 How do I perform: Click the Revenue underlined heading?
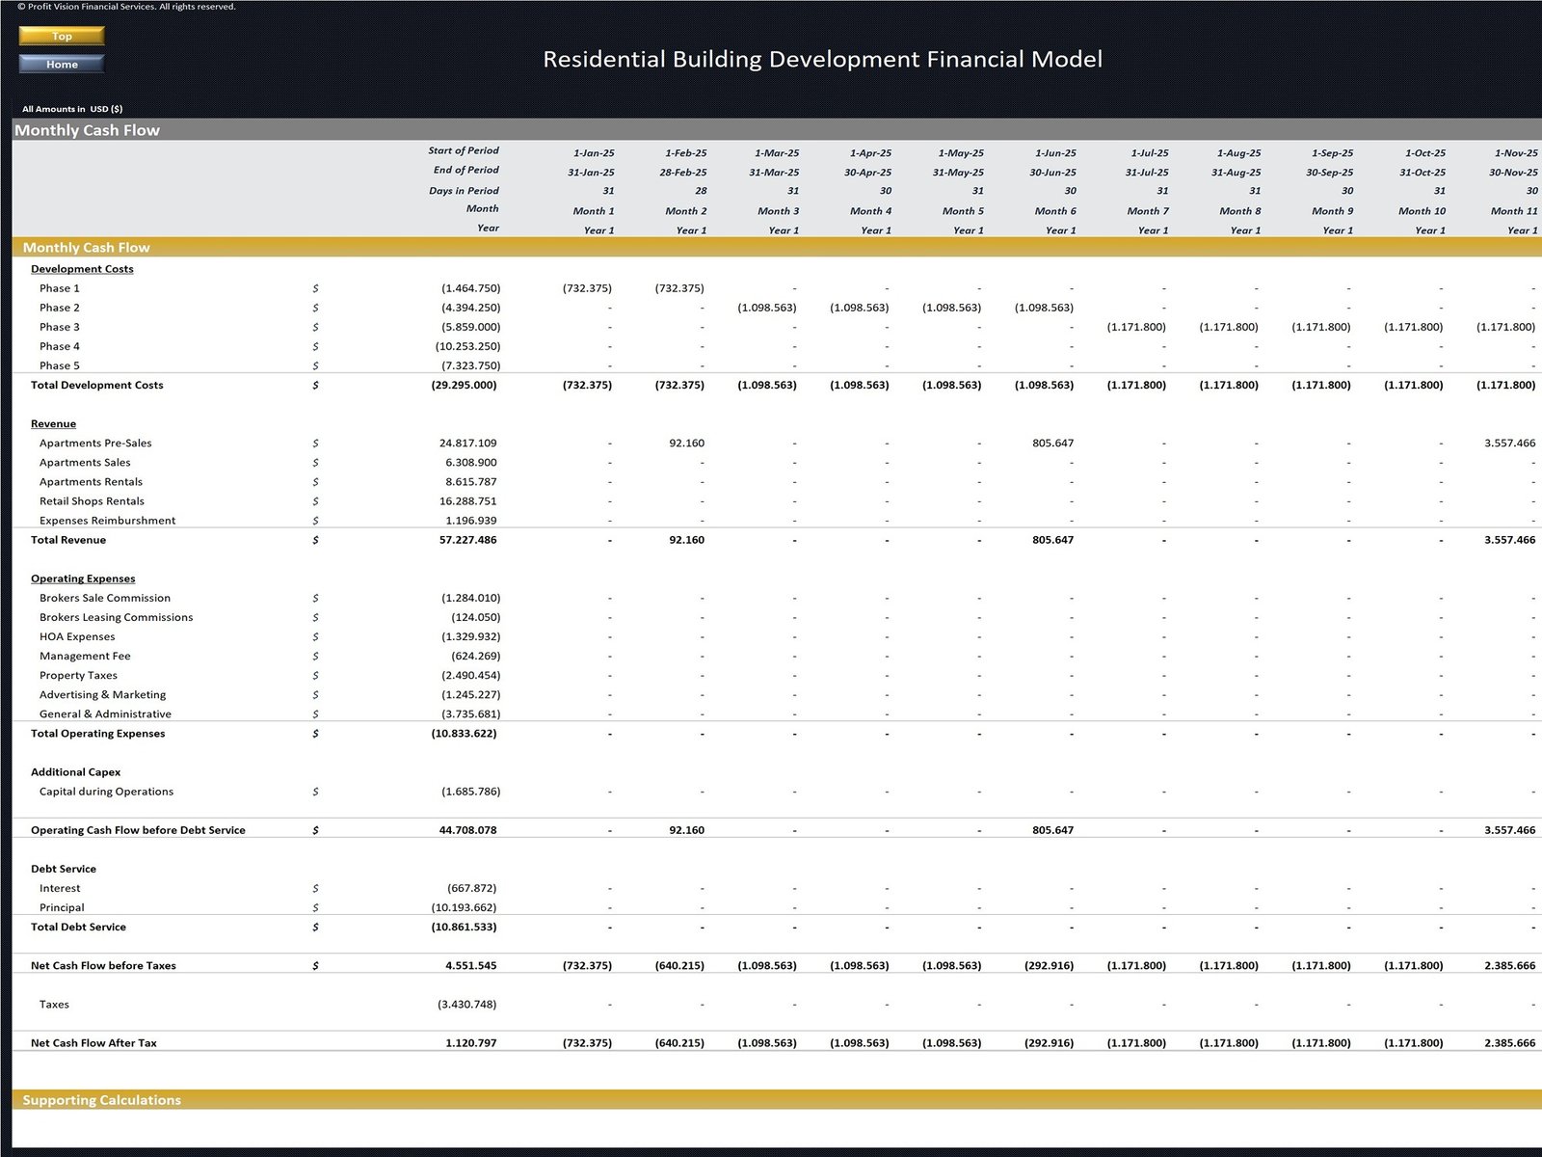click(53, 423)
